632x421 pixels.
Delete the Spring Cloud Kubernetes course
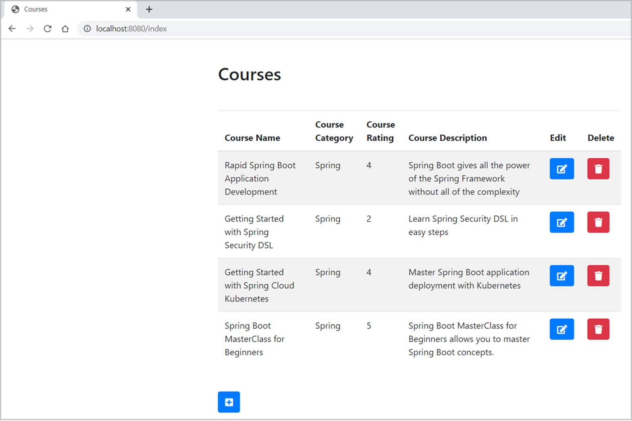click(x=598, y=276)
